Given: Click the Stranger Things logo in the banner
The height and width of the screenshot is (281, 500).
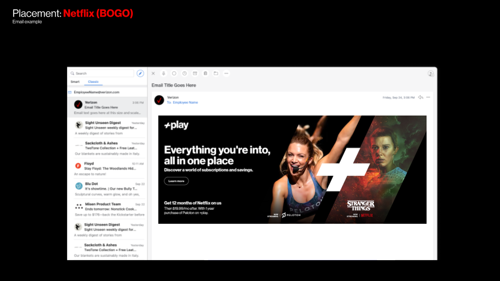Looking at the screenshot, I should (360, 206).
